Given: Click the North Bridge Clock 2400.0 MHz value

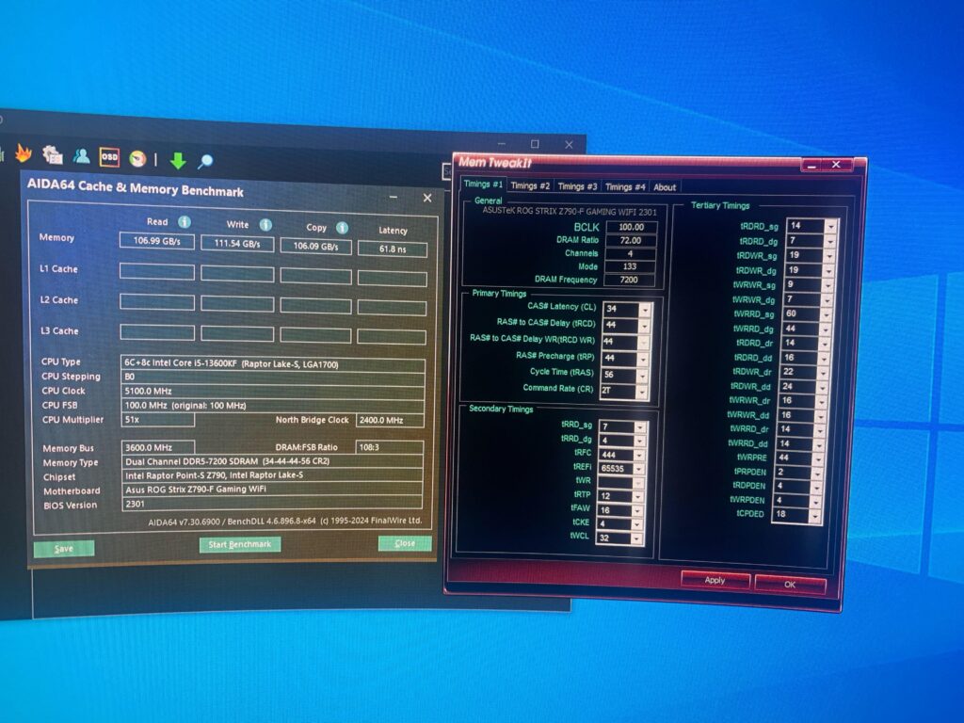Looking at the screenshot, I should pyautogui.click(x=390, y=421).
